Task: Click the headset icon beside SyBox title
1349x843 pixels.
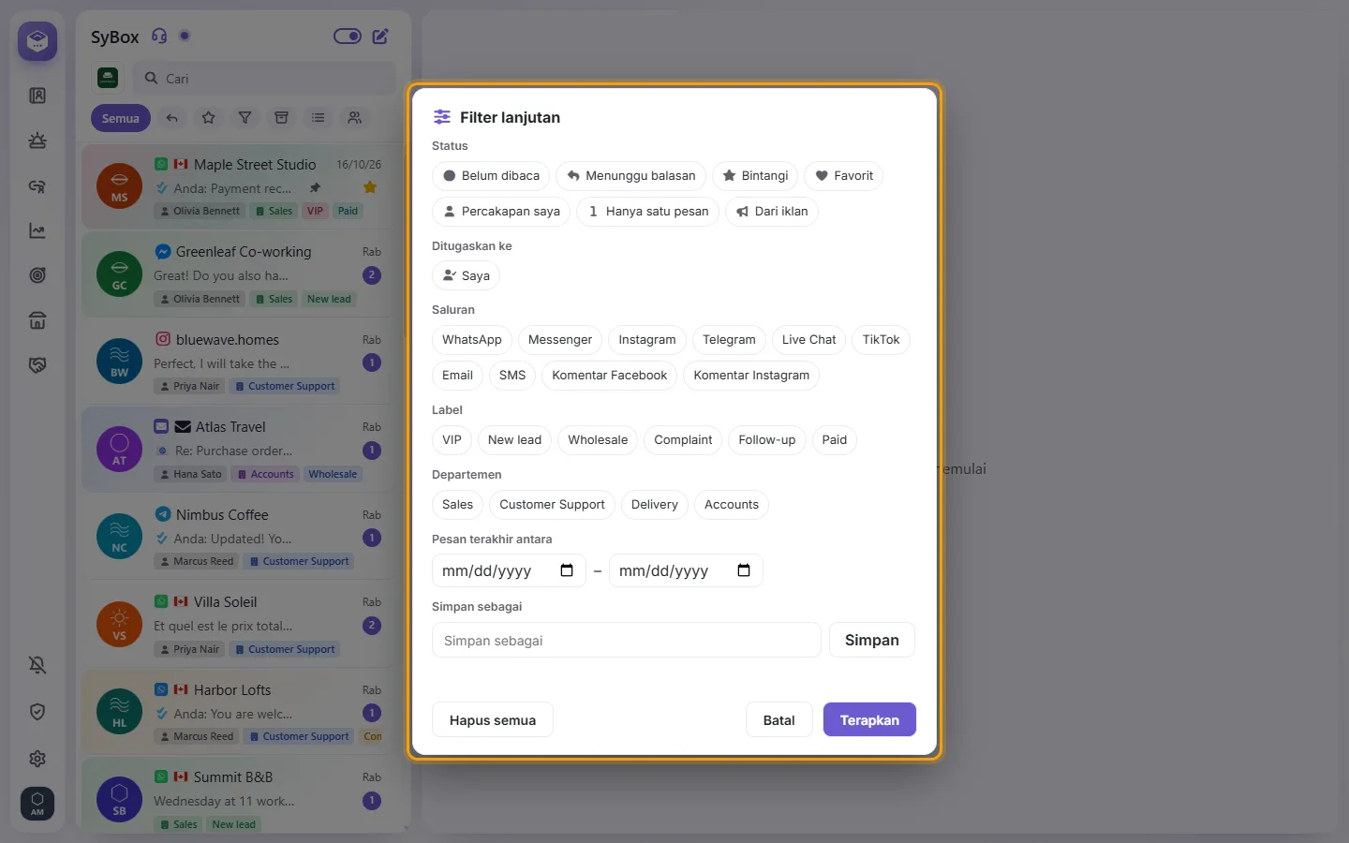Action: click(x=159, y=37)
